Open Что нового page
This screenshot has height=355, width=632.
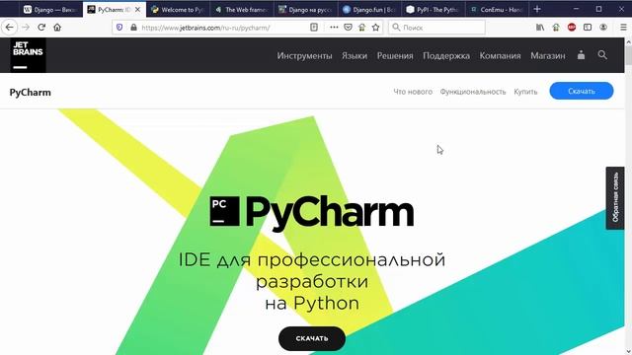[413, 92]
